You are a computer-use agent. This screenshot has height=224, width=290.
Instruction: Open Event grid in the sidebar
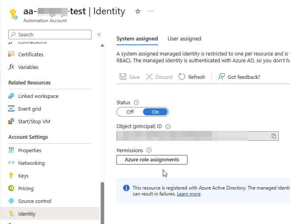(x=29, y=109)
